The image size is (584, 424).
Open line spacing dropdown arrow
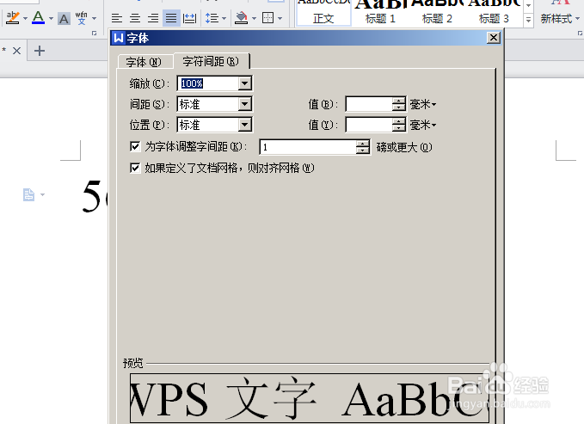click(224, 18)
